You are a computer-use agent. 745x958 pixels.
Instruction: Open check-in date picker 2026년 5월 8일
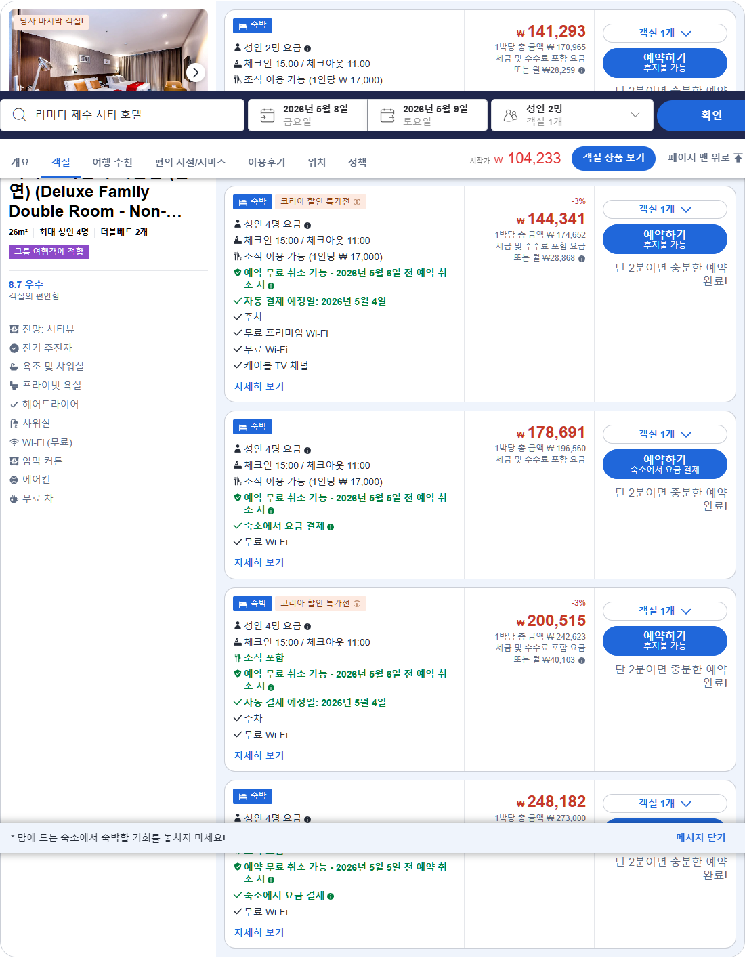pos(307,115)
